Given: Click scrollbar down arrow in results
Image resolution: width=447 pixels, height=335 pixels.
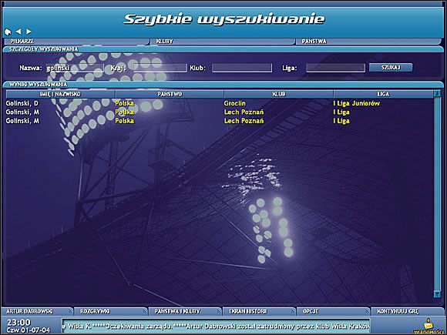Looking at the screenshot, I should tap(437, 293).
